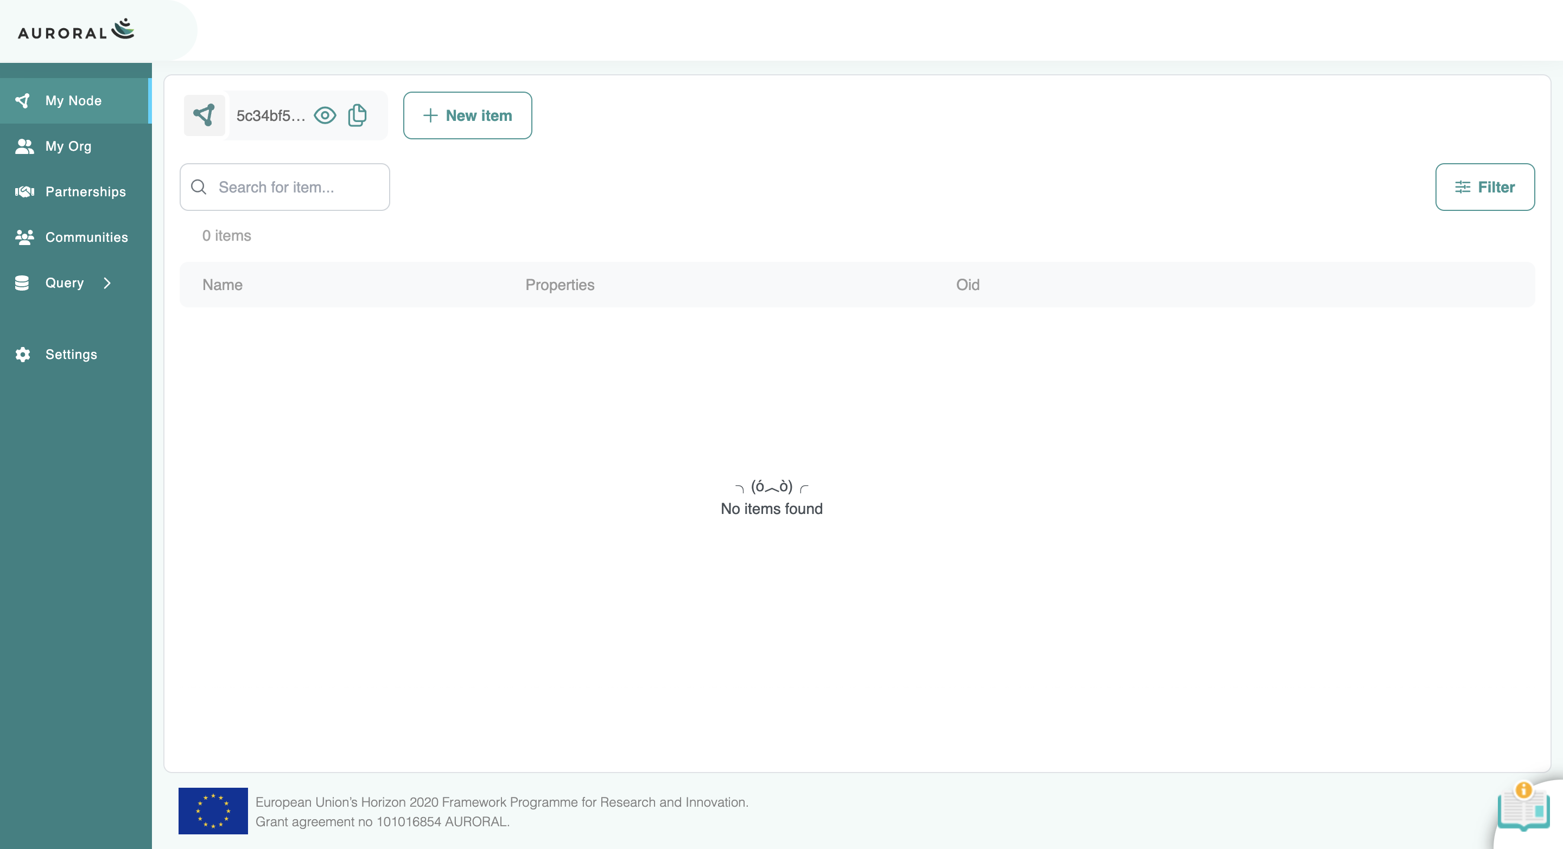Click the node triangle icon beside the ID
This screenshot has width=1563, height=849.
click(205, 115)
